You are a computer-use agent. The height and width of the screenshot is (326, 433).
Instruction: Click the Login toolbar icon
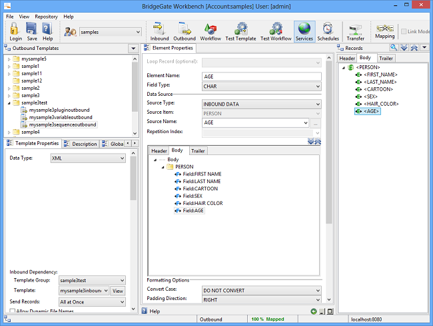point(15,31)
